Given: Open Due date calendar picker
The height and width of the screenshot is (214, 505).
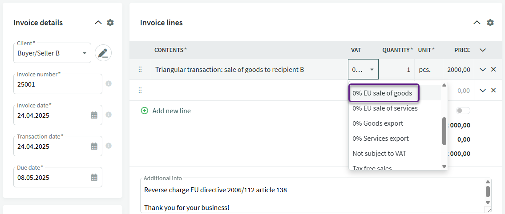Looking at the screenshot, I should coord(94,177).
